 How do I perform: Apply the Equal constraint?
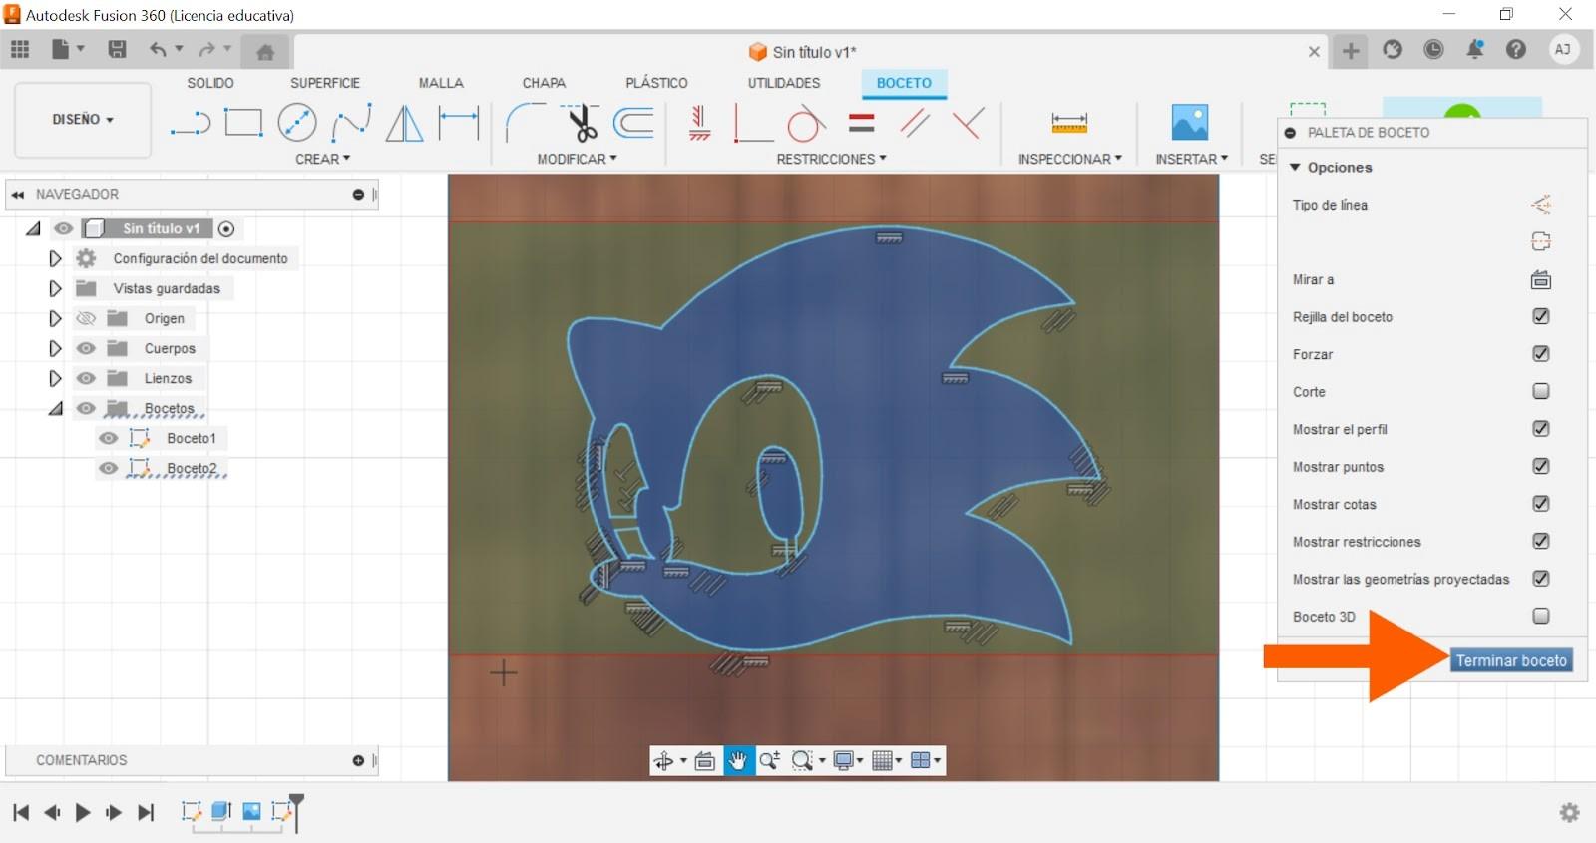(x=862, y=123)
